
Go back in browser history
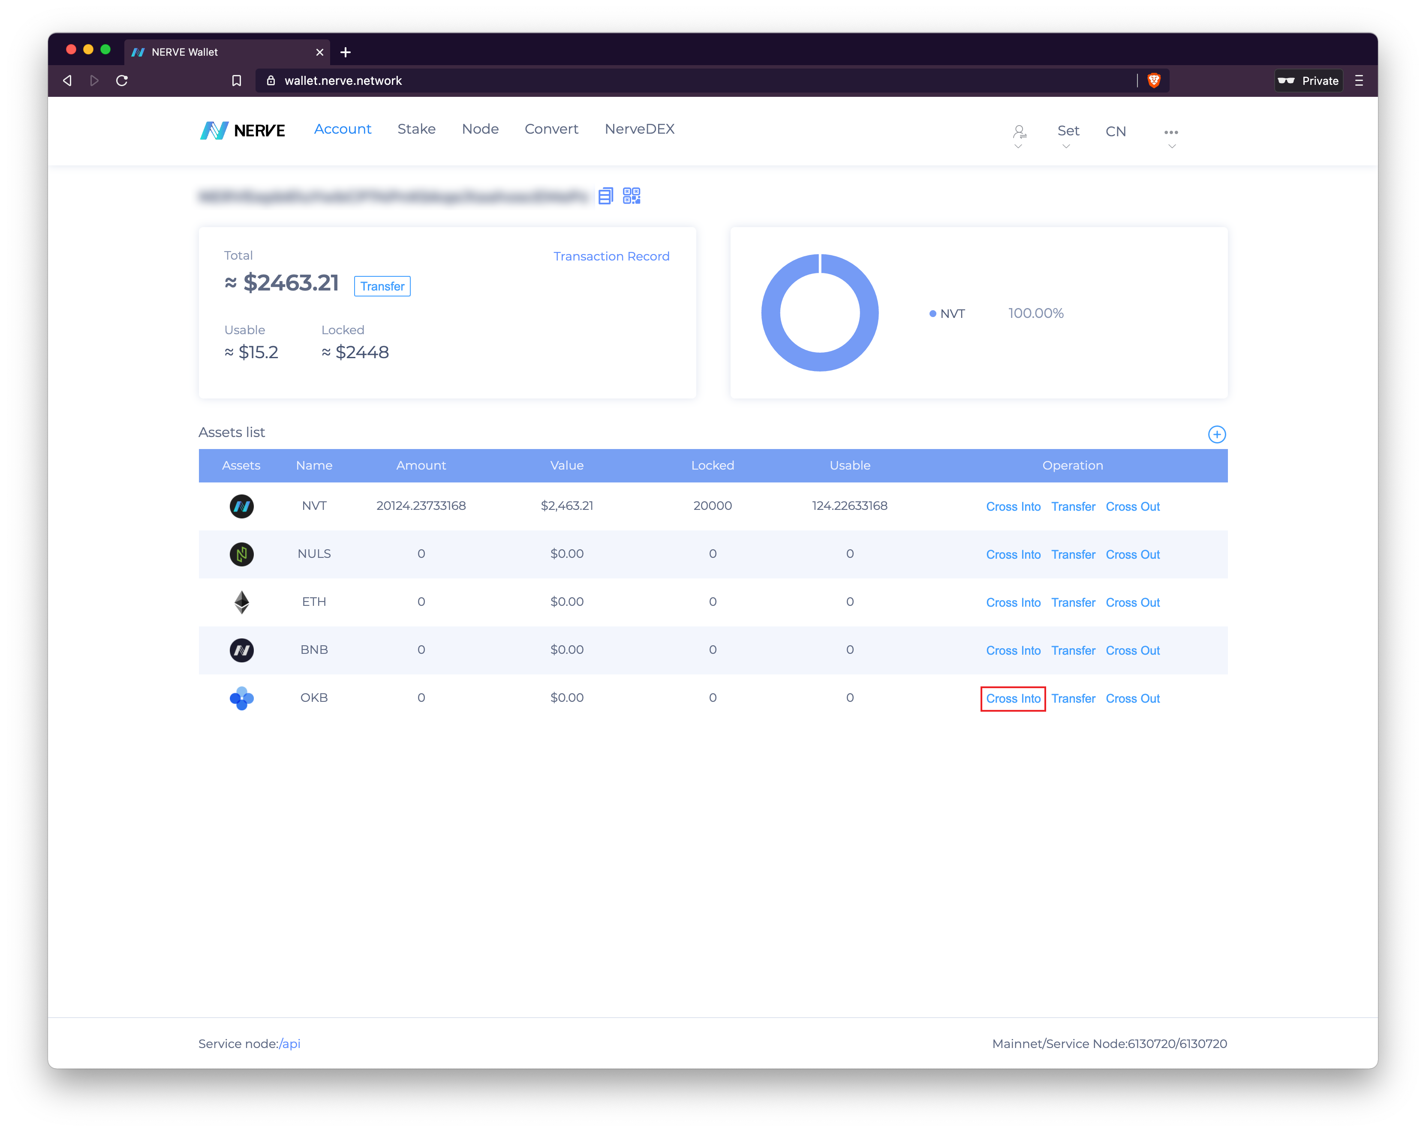[67, 81]
